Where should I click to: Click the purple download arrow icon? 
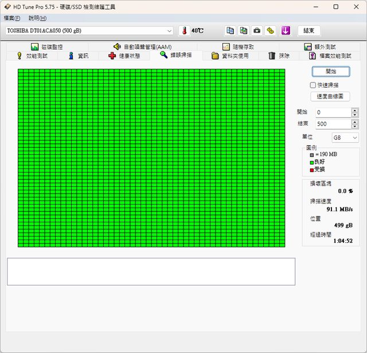286,30
